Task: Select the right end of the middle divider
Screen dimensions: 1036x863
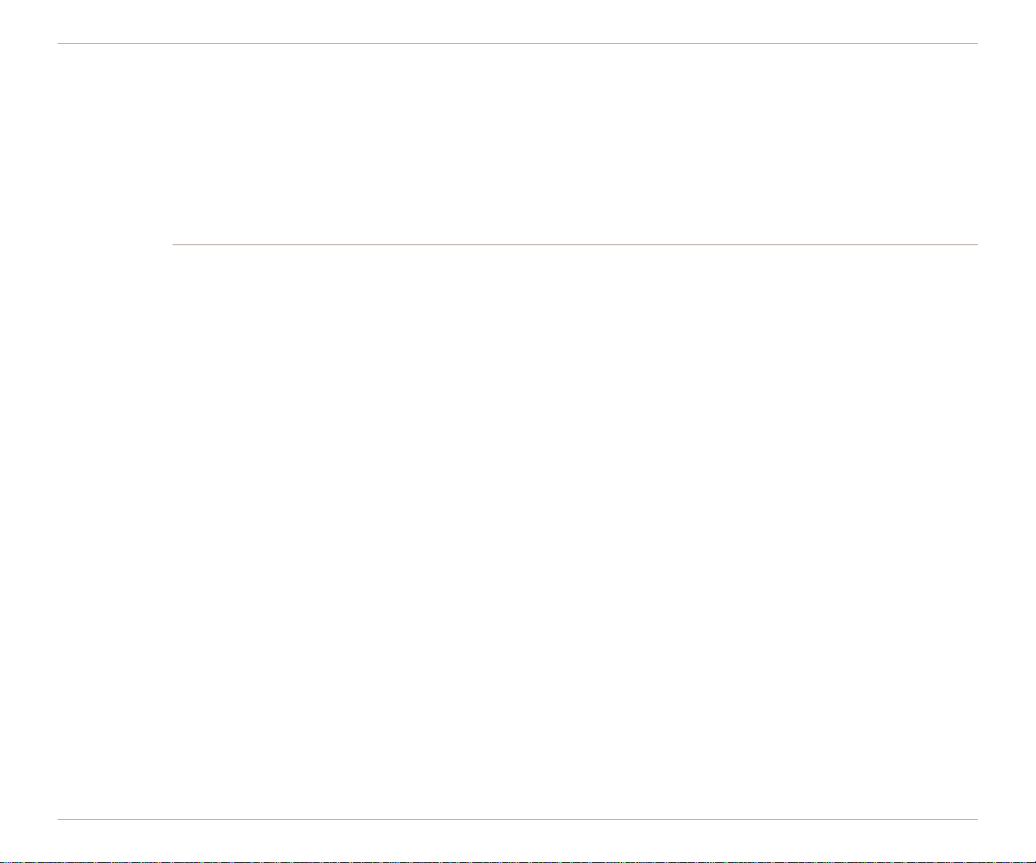Action: 976,244
